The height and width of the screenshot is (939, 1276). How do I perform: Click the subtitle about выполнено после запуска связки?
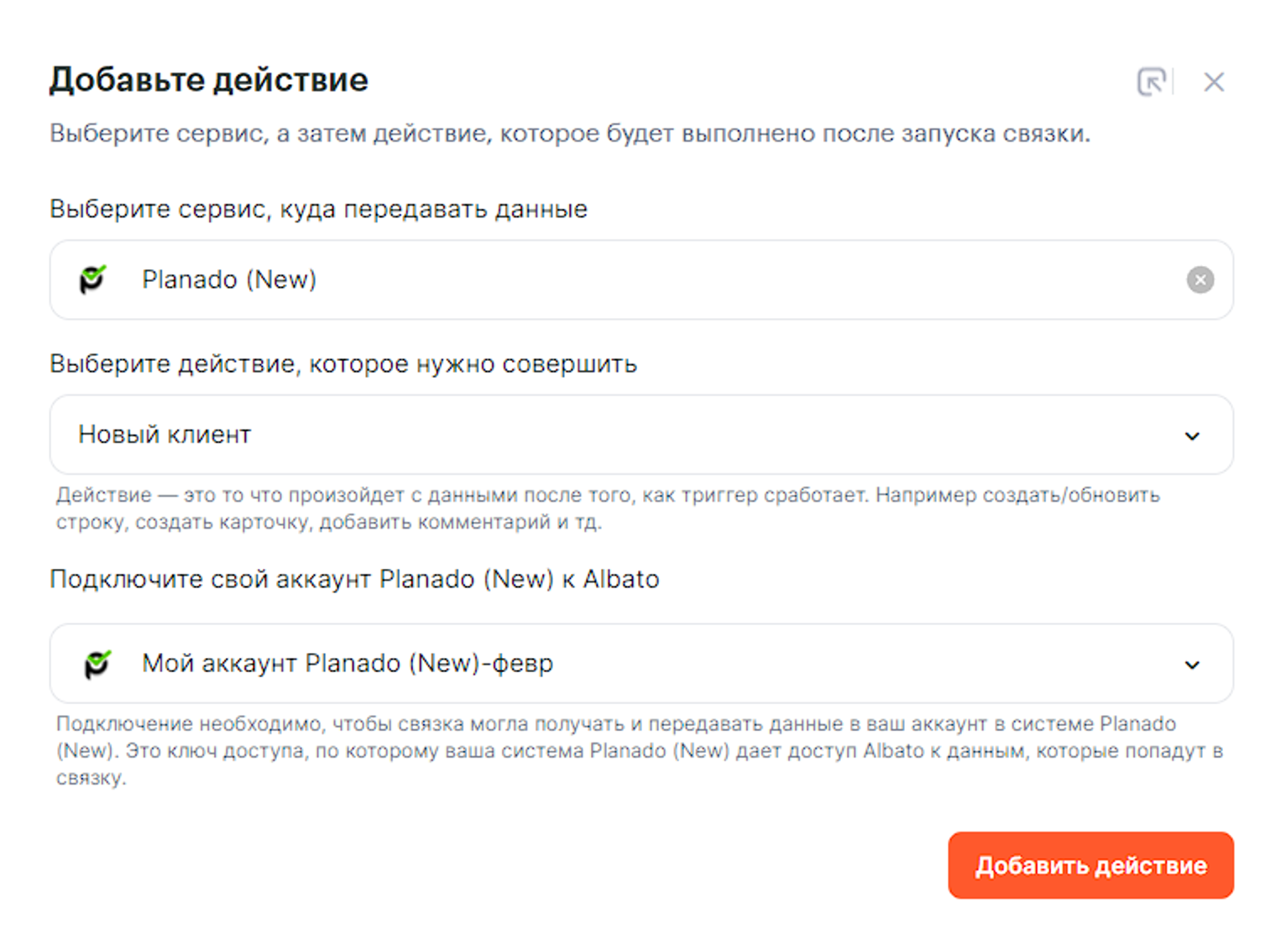pos(569,133)
